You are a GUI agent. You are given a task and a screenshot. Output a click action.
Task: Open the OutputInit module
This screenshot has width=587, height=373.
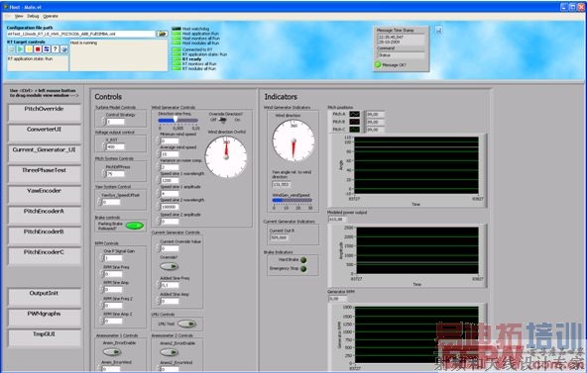[45, 297]
